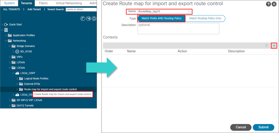Open the Virtual Networking tab
279x133 pixels.
pyautogui.click(x=69, y=3)
